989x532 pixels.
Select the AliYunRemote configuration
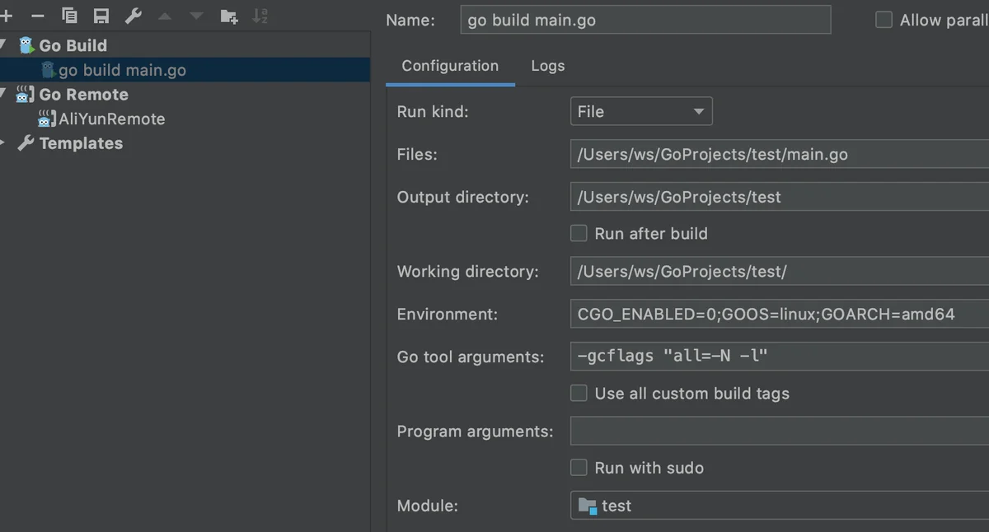pos(111,119)
